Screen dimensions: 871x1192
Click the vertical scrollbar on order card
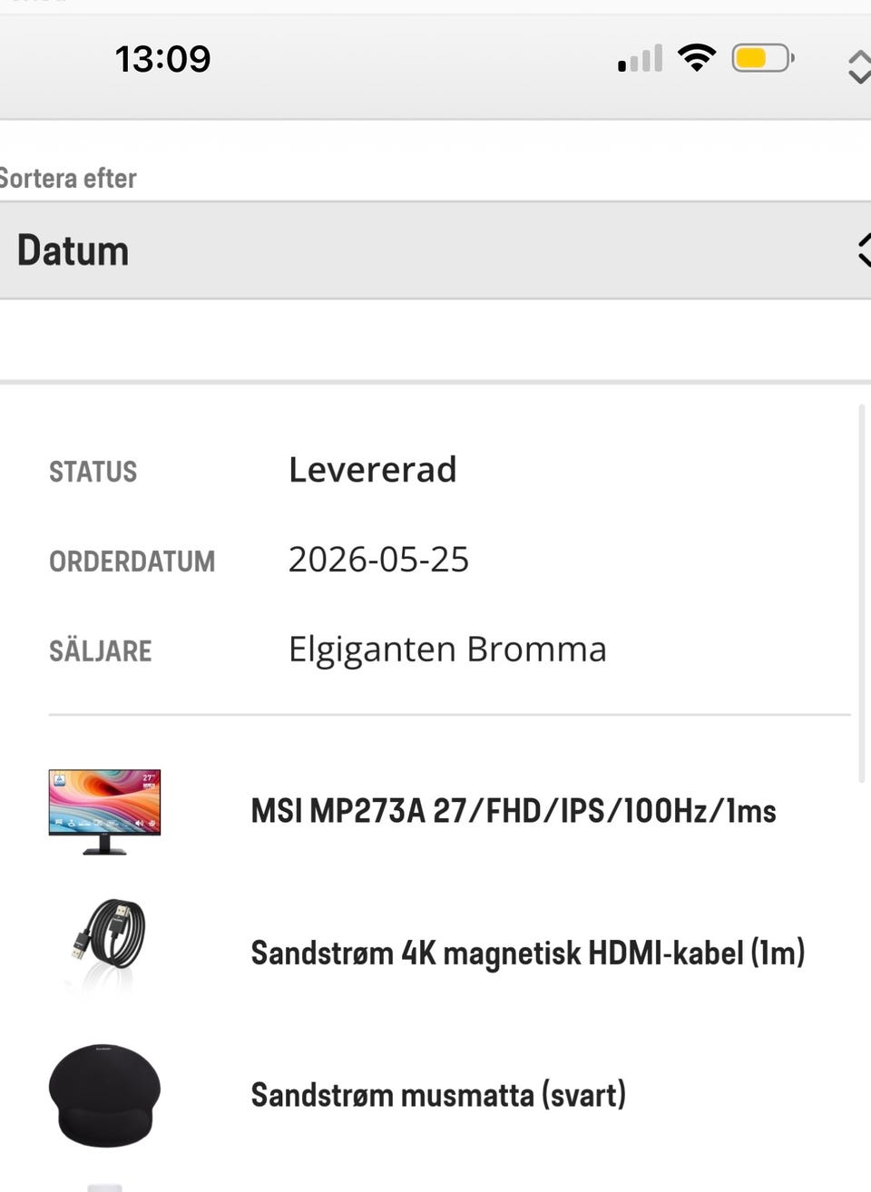tap(861, 593)
